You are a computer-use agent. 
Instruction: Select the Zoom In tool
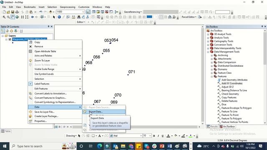pyautogui.click(x=4, y=17)
